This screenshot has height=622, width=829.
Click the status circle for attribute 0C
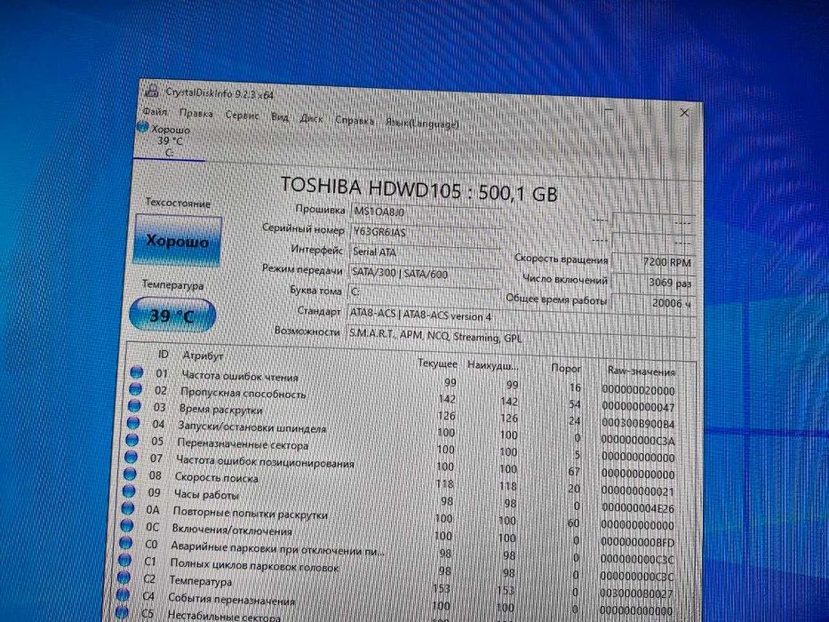point(127,525)
